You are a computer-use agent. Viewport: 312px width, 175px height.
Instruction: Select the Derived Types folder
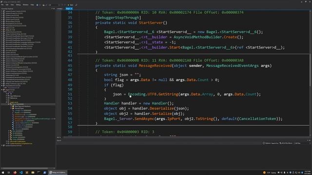(x=19, y=108)
